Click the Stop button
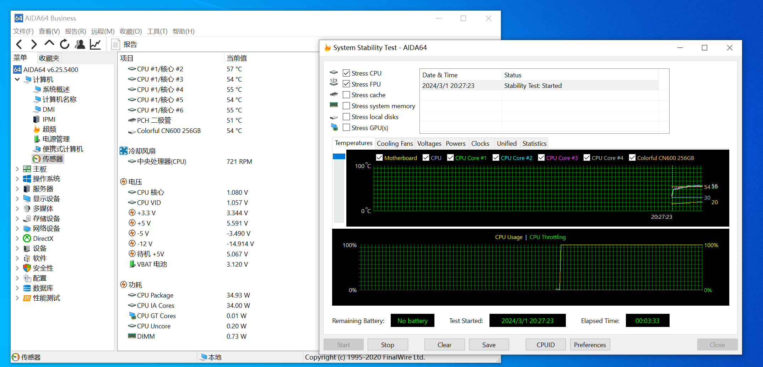 pos(388,345)
